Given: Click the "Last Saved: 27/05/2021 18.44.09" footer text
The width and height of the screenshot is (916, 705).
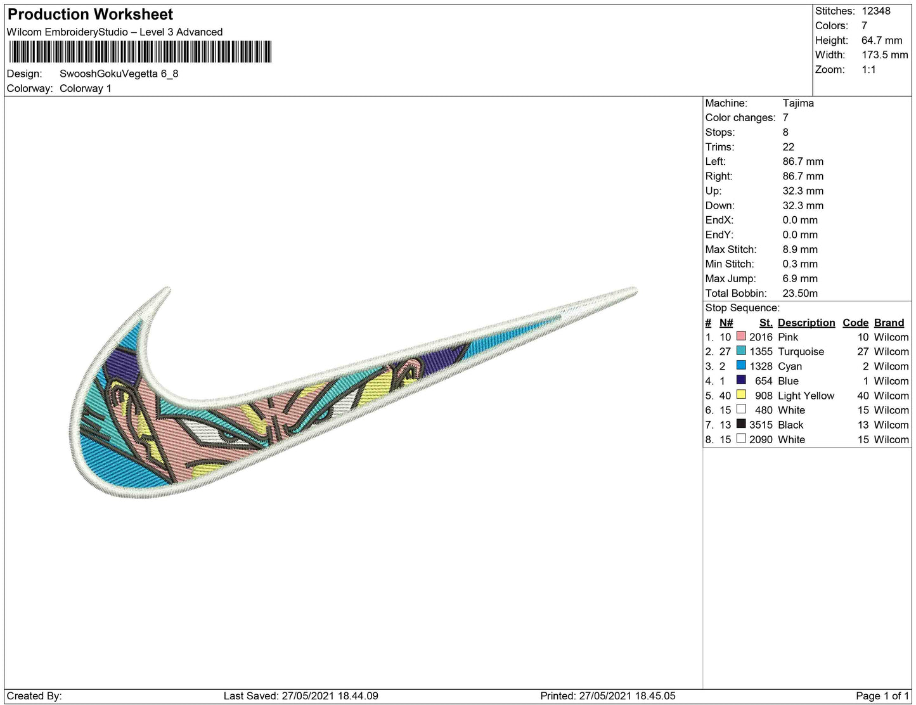Looking at the screenshot, I should point(301,696).
